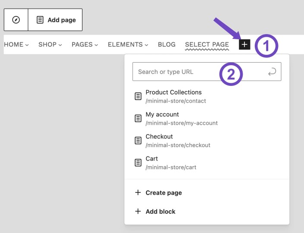This screenshot has width=304, height=233.
Task: Open the PAGES menu item
Action: pyautogui.click(x=82, y=44)
